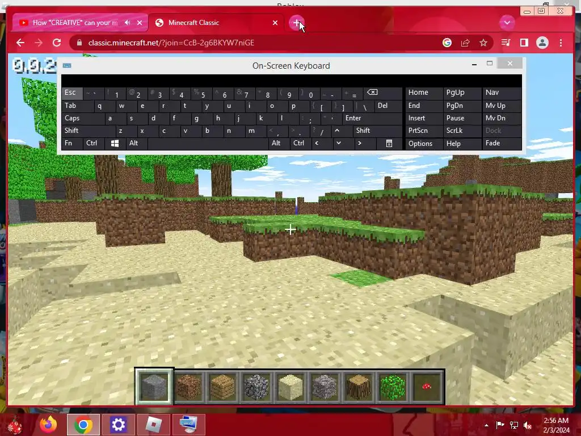
Task: Click the context menu key
Action: (389, 143)
